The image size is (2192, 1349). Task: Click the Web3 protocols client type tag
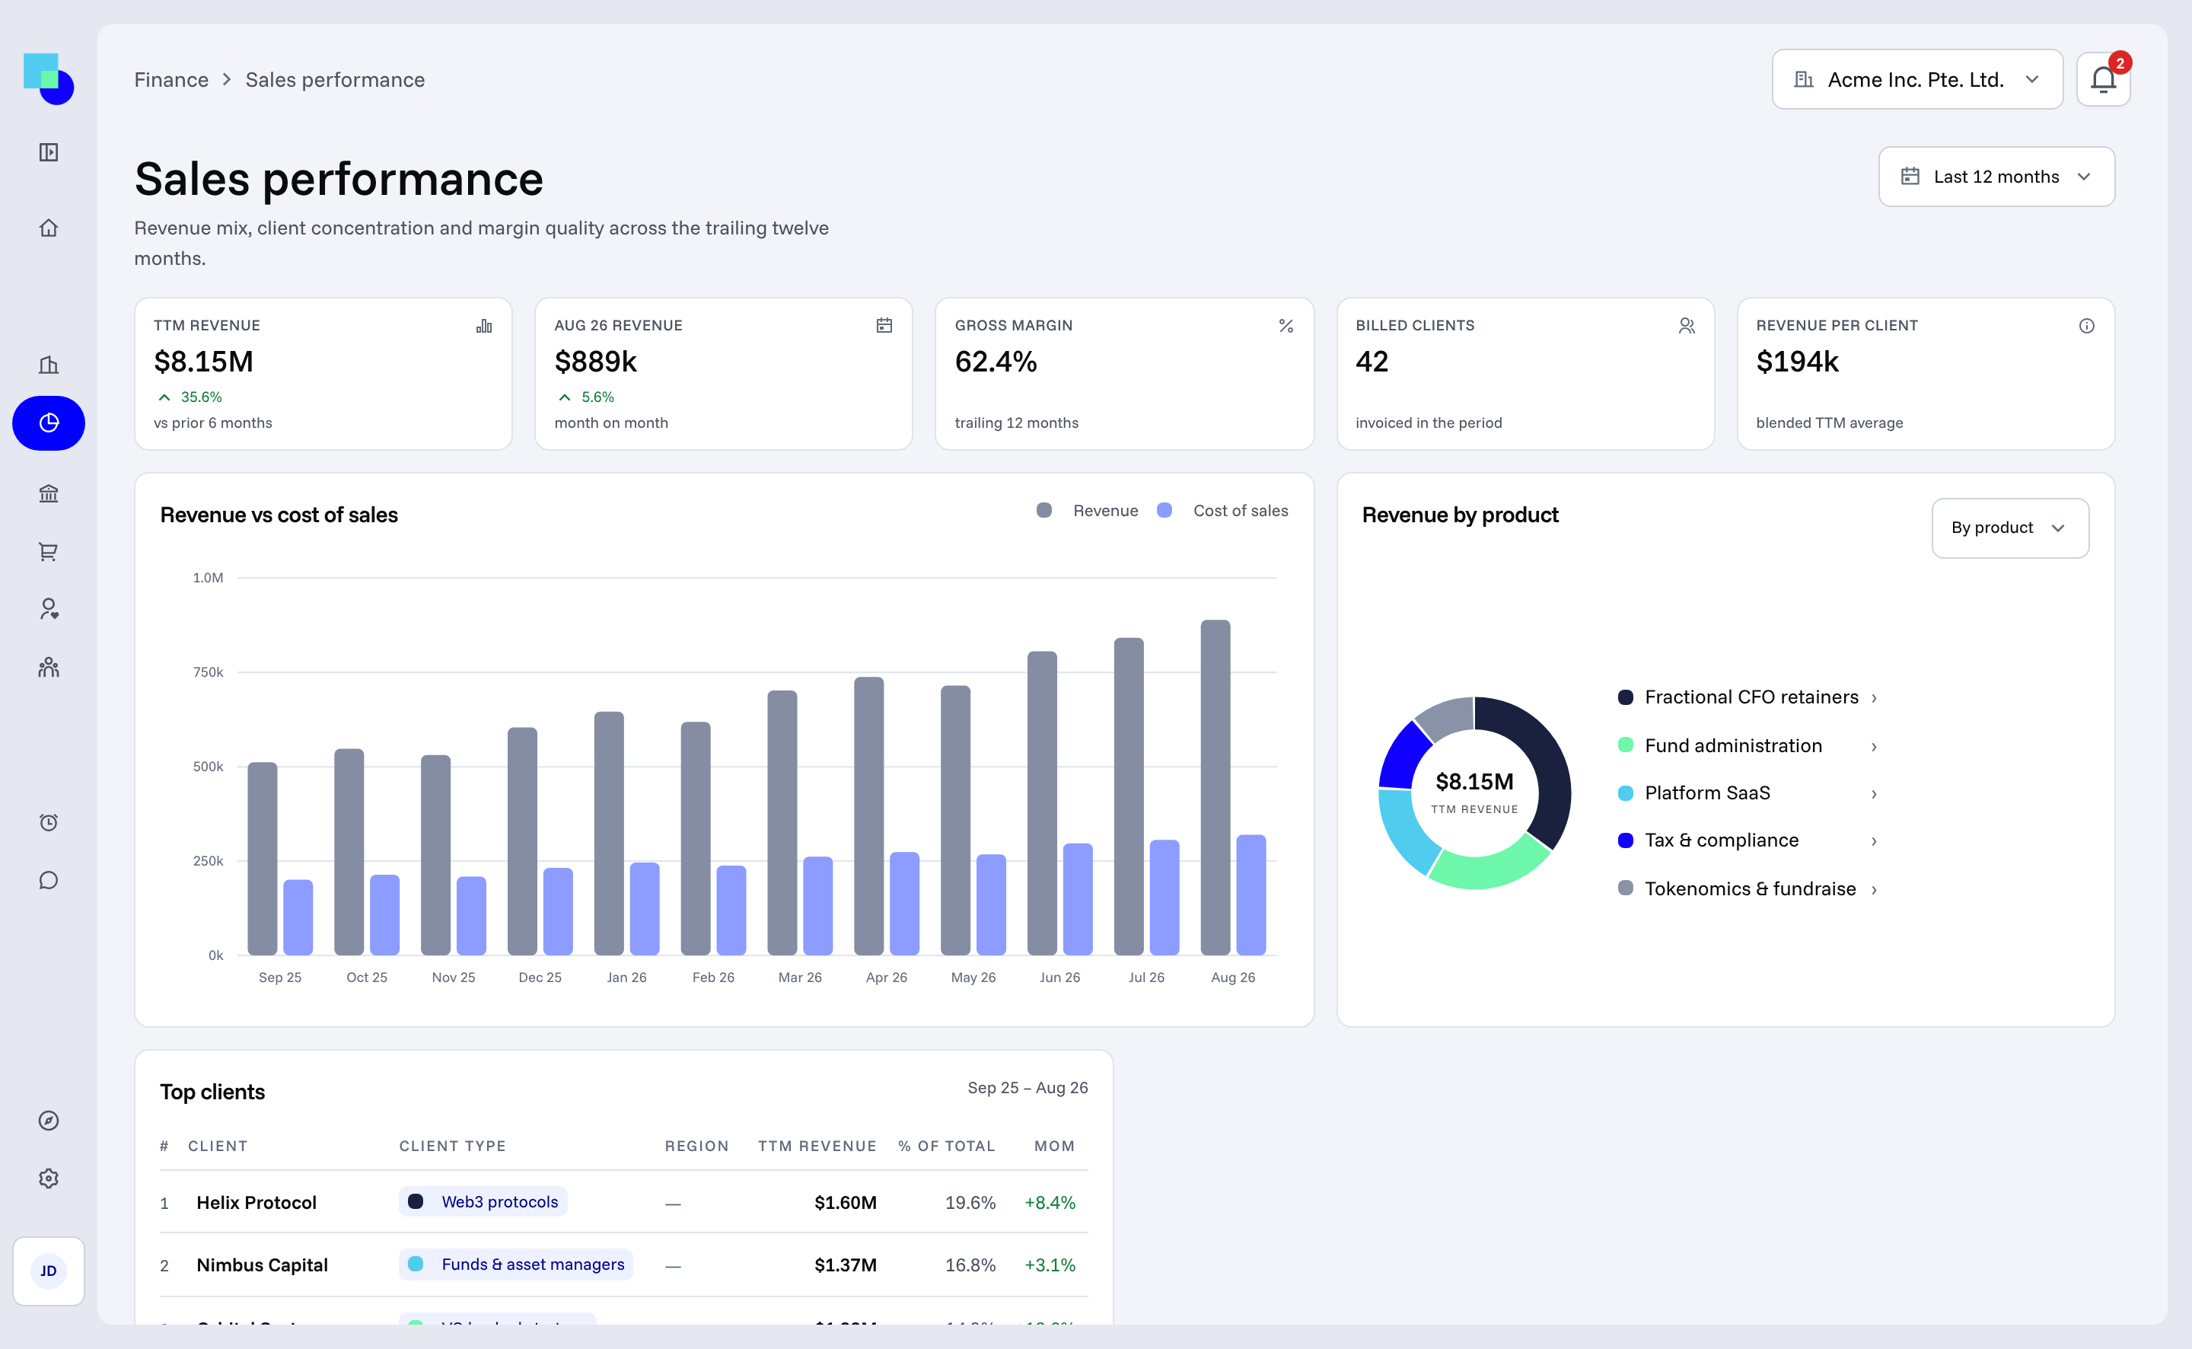tap(483, 1202)
